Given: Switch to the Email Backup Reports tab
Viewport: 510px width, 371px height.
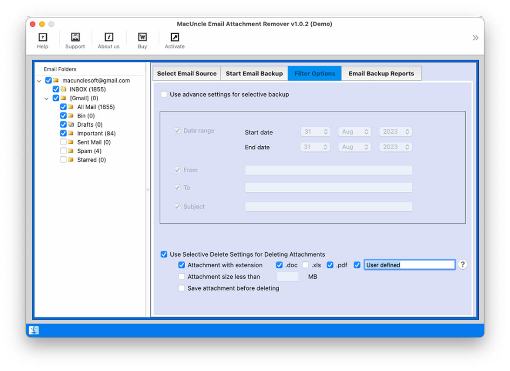Looking at the screenshot, I should pyautogui.click(x=382, y=73).
